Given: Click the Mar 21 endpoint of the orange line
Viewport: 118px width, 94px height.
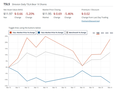Looking at the screenshot, I should coord(110,39).
